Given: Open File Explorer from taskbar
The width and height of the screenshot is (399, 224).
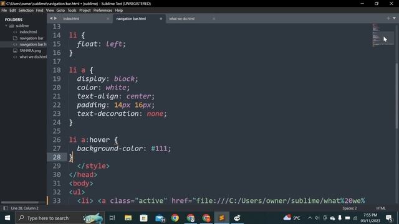Looking at the screenshot, I should [128, 218].
